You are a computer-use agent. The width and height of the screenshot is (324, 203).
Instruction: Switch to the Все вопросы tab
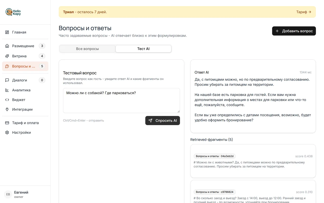(87, 49)
